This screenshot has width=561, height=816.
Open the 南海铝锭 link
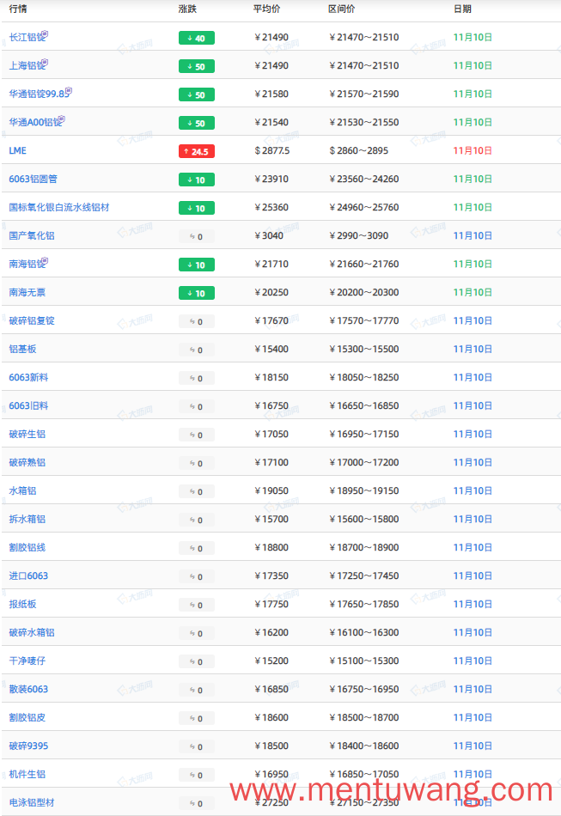click(27, 264)
